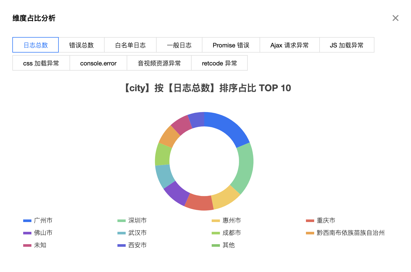
Task: Click the 其他 legend label
Action: 229,245
